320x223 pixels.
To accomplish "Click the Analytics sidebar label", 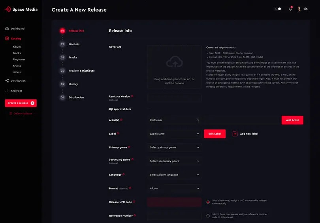I will click(16, 91).
